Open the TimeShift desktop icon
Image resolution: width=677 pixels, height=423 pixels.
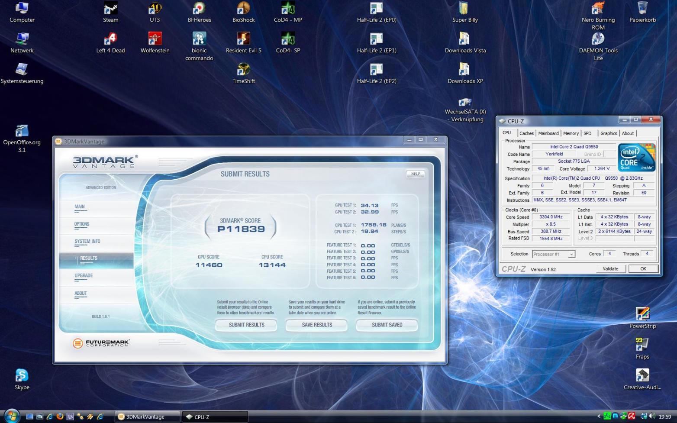[244, 73]
